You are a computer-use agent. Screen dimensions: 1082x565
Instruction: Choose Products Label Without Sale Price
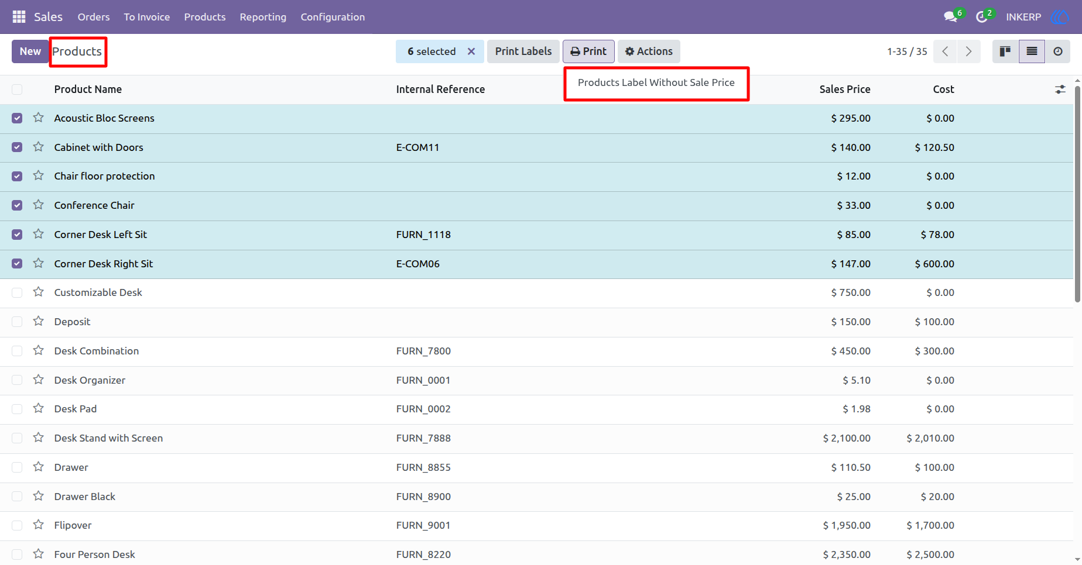tap(656, 82)
